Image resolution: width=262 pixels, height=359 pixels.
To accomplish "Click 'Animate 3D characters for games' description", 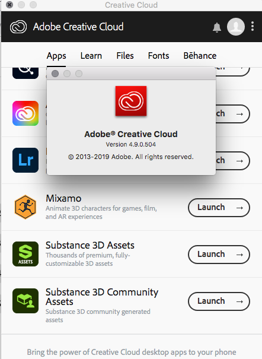I will (x=101, y=212).
